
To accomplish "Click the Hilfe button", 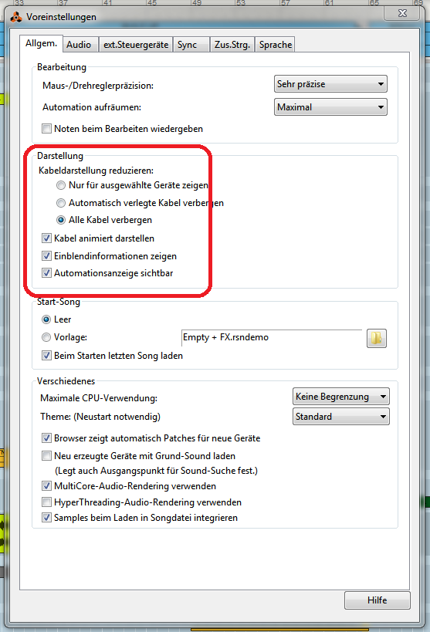I will point(378,600).
